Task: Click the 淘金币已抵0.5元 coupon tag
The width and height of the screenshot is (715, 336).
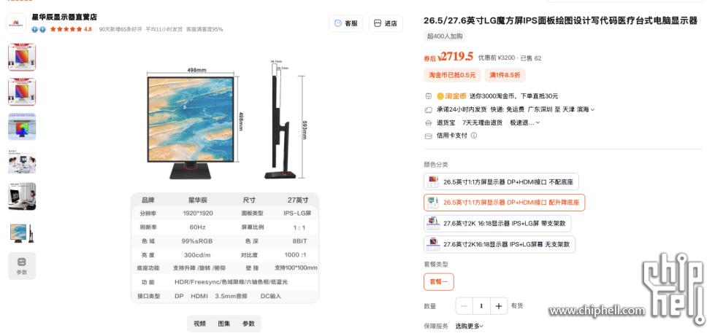Action: point(451,75)
